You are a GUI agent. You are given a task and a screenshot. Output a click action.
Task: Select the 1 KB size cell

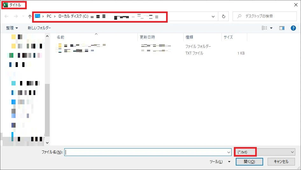point(241,53)
